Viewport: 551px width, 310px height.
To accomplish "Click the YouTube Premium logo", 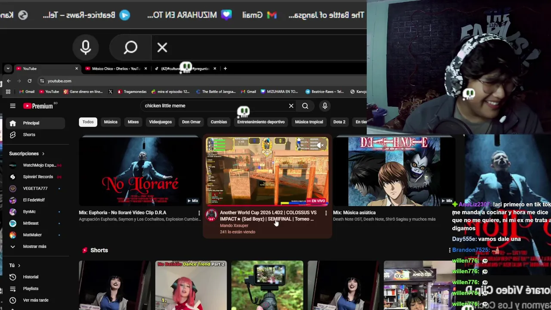I will click(38, 106).
